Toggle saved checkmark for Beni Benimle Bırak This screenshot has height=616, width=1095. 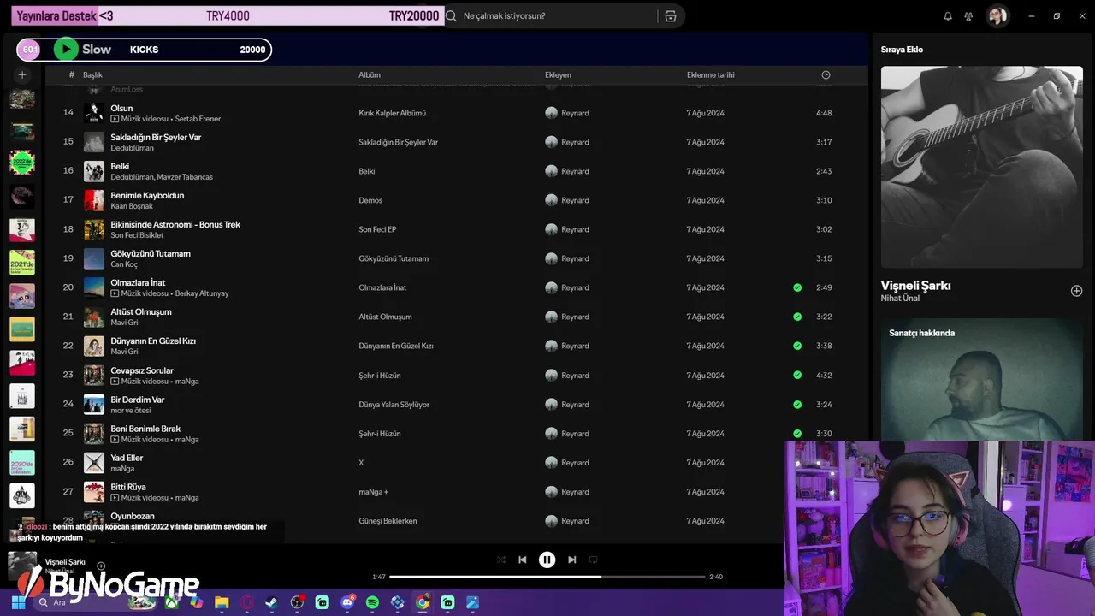coord(797,433)
